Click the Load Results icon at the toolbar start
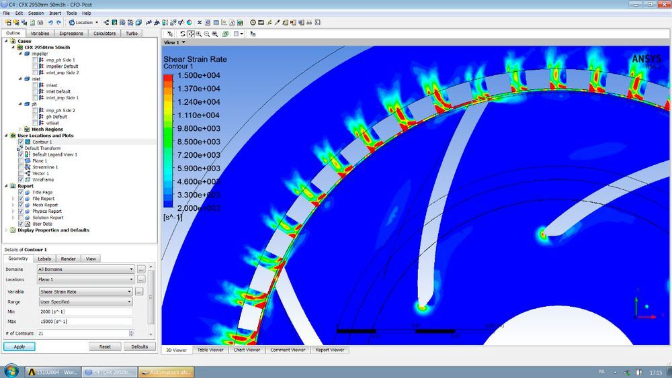Viewport: 672px width, 378px height. 8,22
